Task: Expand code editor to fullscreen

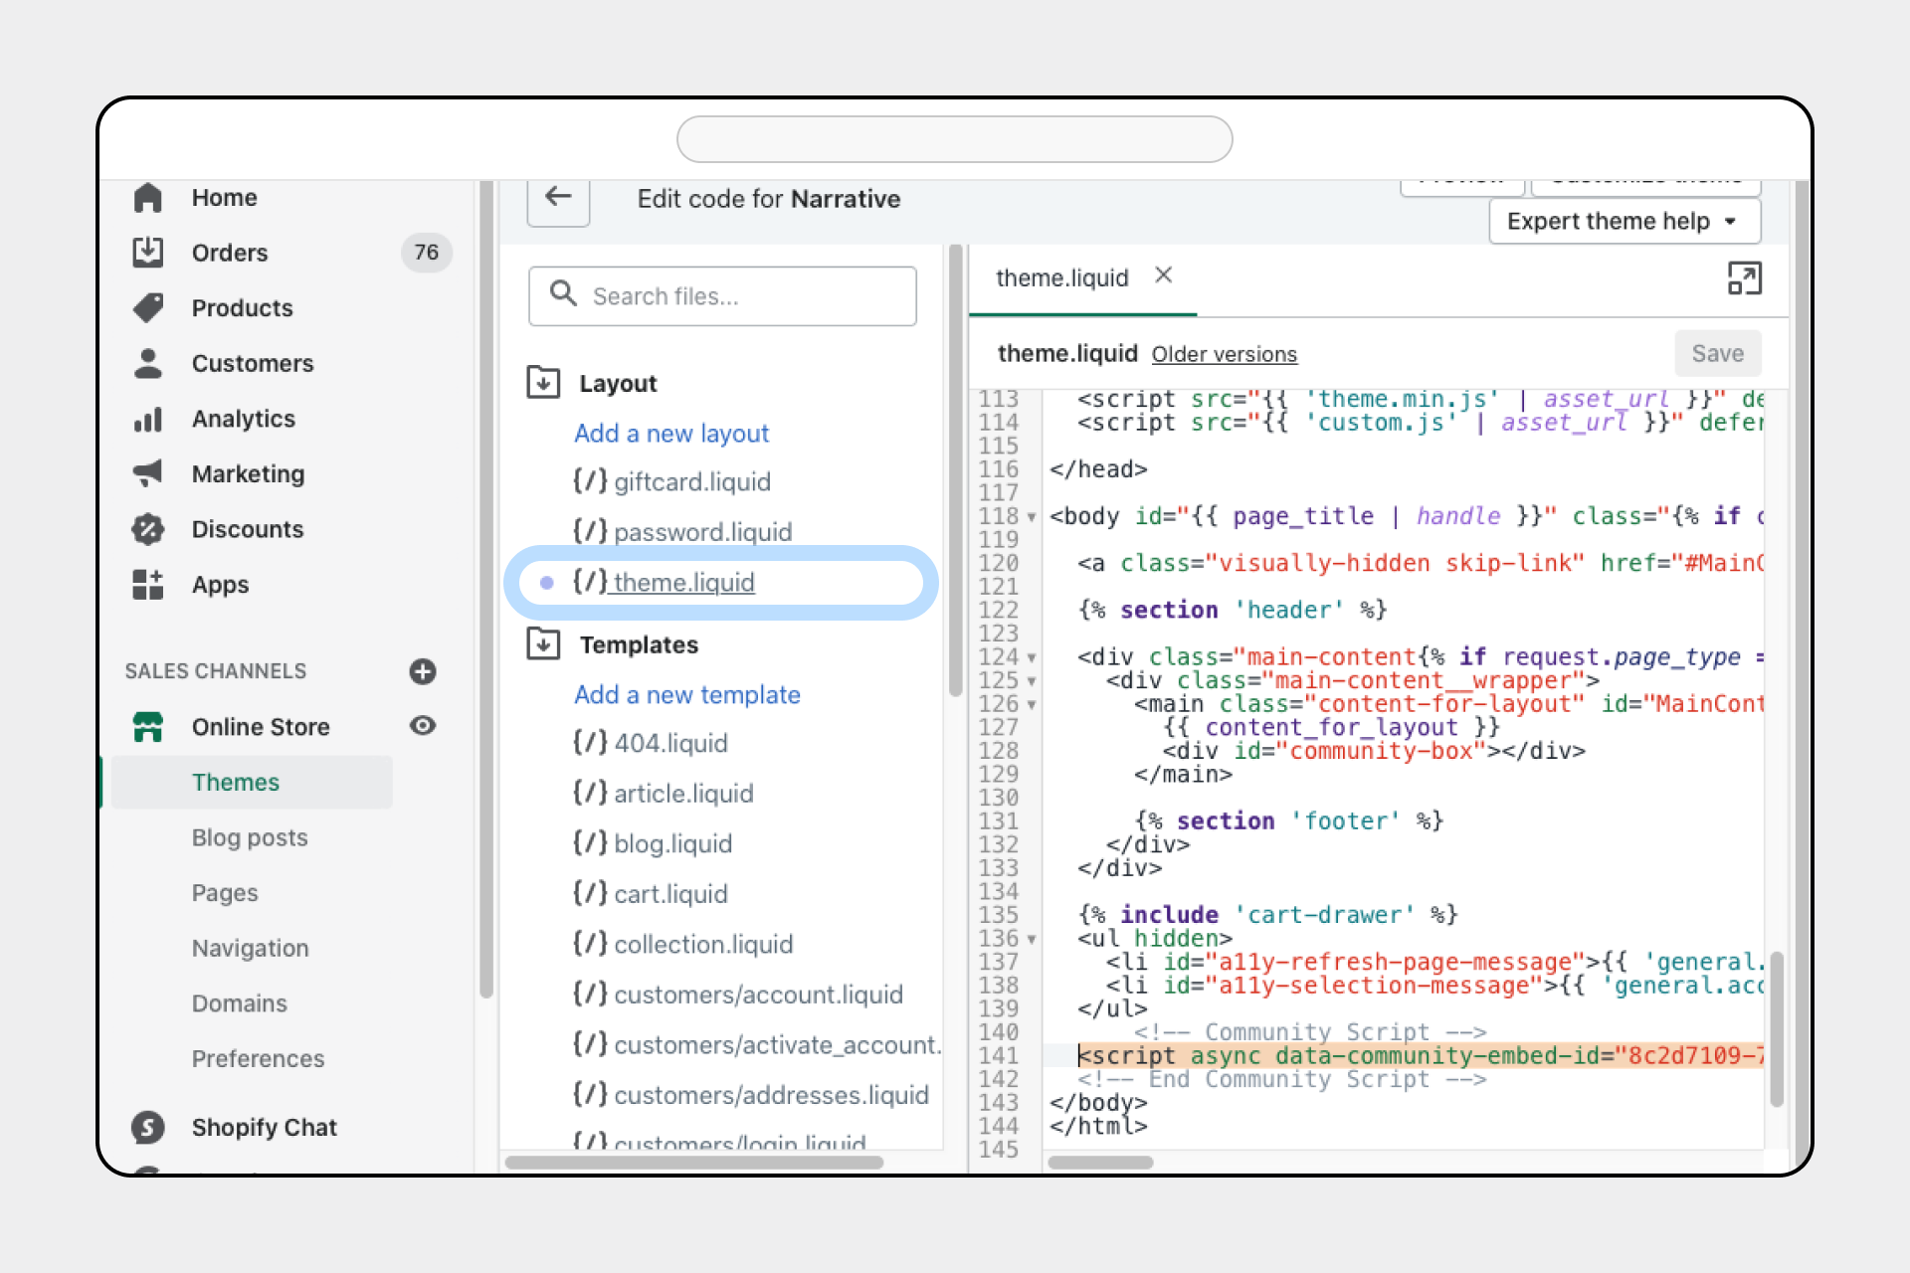Action: [1744, 278]
